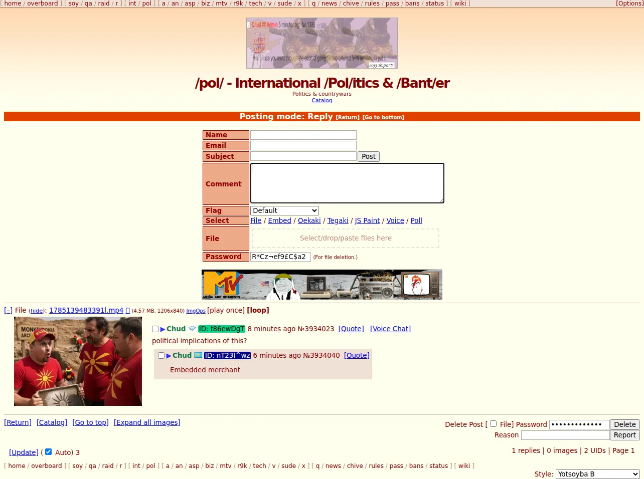Click the MTV board advertisement banner
This screenshot has height=479, width=644.
pos(322,285)
